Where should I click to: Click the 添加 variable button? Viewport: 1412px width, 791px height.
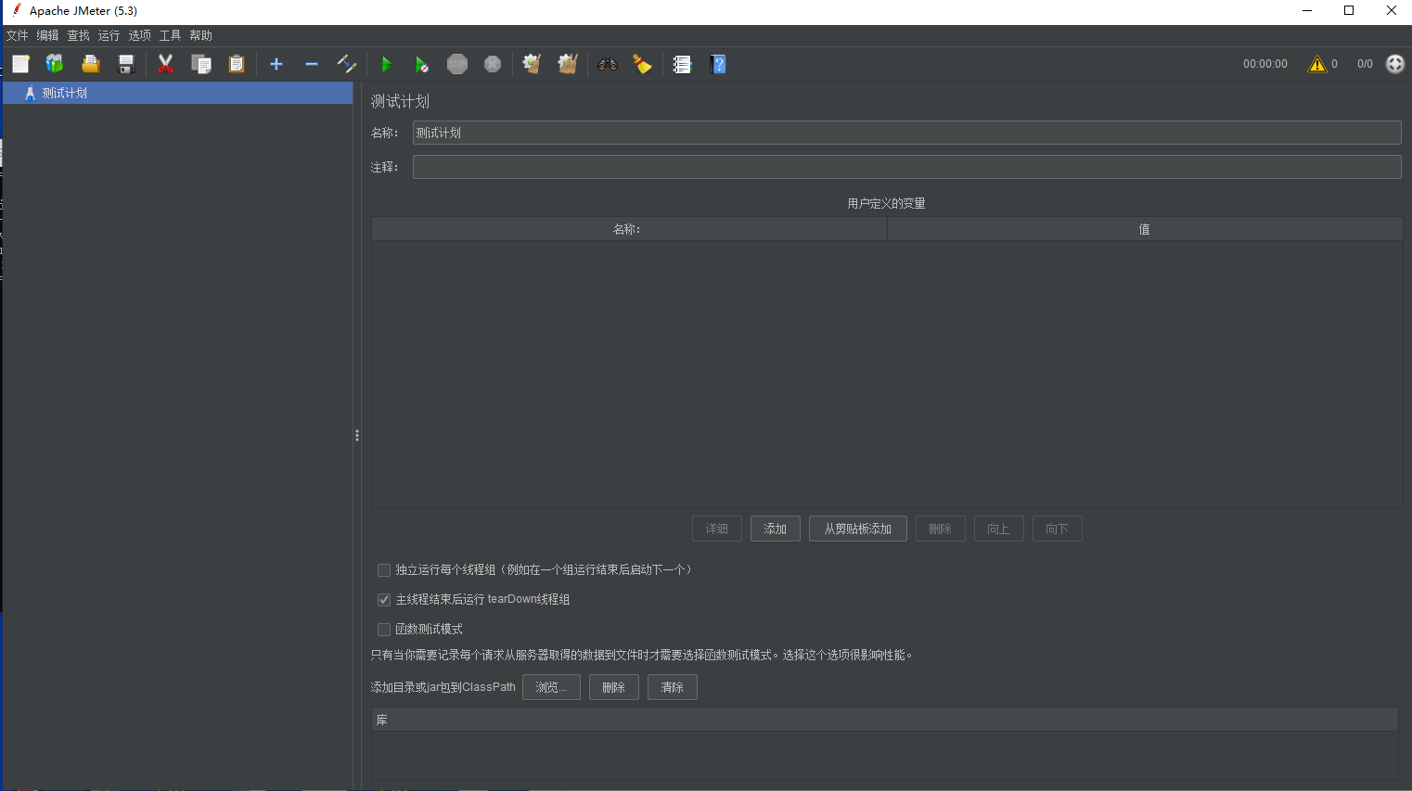pos(775,529)
